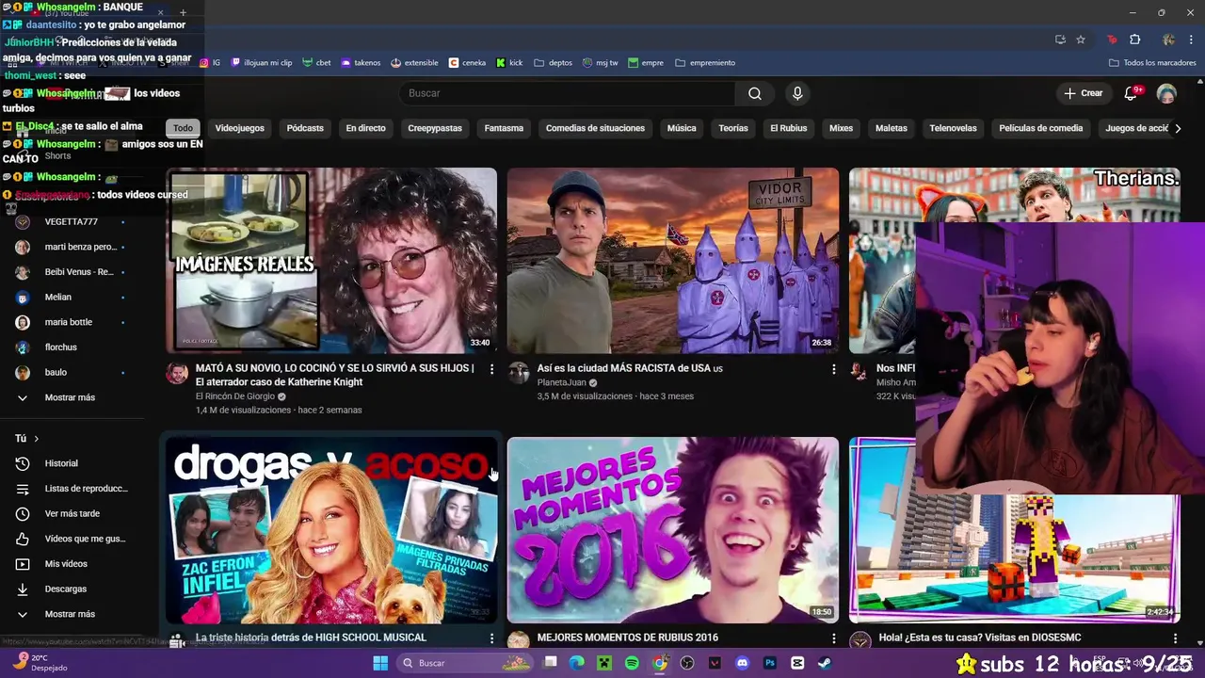
Task: Open options for the PlanetaJuan video
Action: tap(833, 369)
